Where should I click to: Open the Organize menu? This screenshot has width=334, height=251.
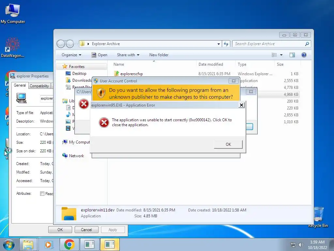click(71, 55)
